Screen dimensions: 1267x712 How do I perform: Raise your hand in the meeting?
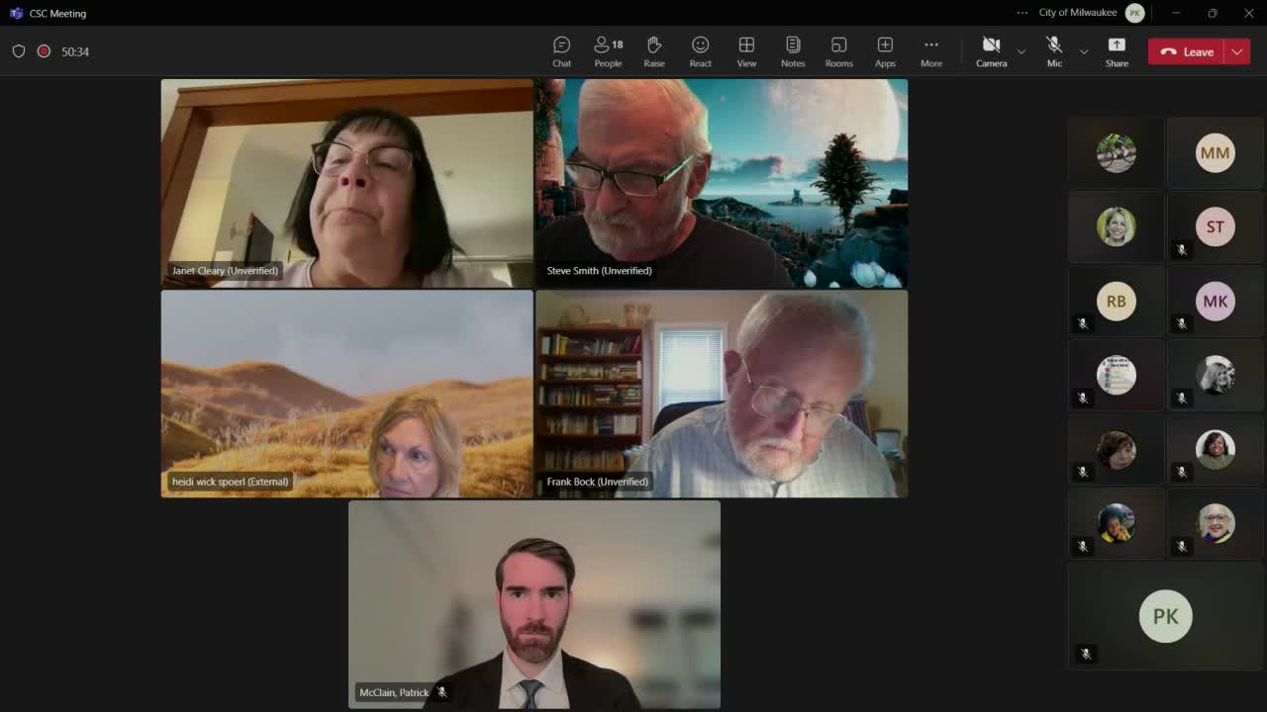tap(654, 51)
